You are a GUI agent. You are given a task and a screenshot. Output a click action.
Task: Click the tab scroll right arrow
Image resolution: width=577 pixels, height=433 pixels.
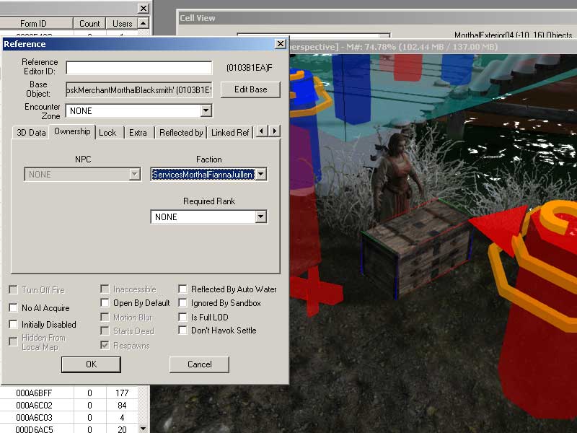(x=275, y=131)
